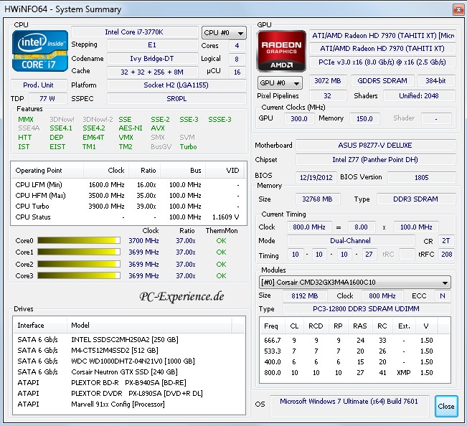Click the XMP entry in the timing table
This screenshot has height=426, width=467.
click(x=404, y=373)
